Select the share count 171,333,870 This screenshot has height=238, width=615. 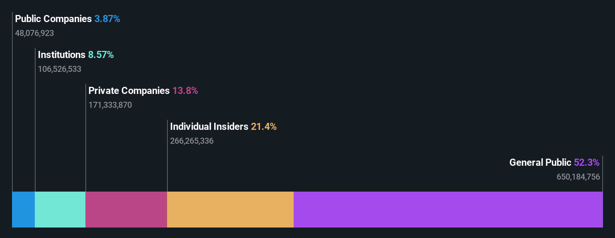110,105
